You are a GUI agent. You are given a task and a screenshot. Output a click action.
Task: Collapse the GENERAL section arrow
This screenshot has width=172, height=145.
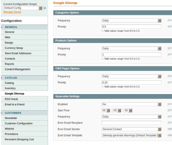[x=2, y=27]
